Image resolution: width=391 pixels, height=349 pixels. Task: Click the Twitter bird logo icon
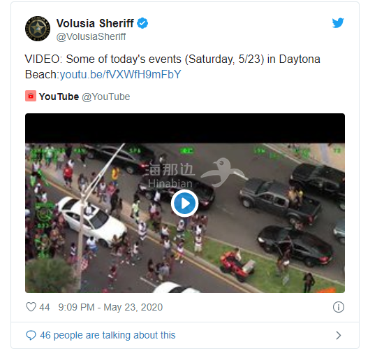(338, 23)
